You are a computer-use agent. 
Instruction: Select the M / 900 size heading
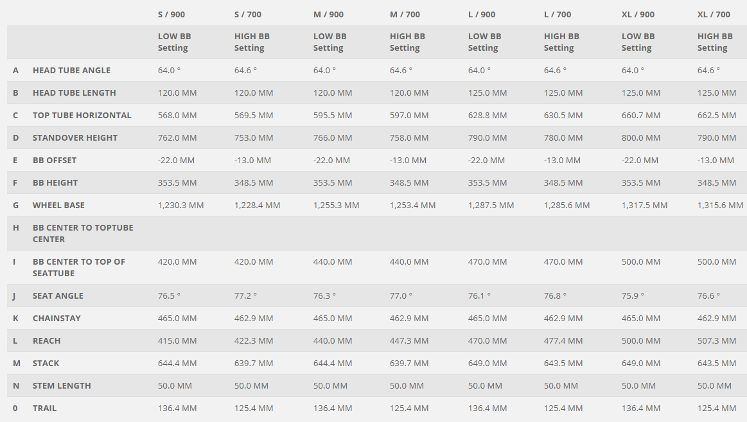coord(328,14)
